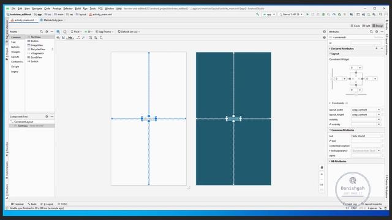Screen dimensions: 392x220
Task: Toggle orientation for preview icon
Action: coord(65,32)
